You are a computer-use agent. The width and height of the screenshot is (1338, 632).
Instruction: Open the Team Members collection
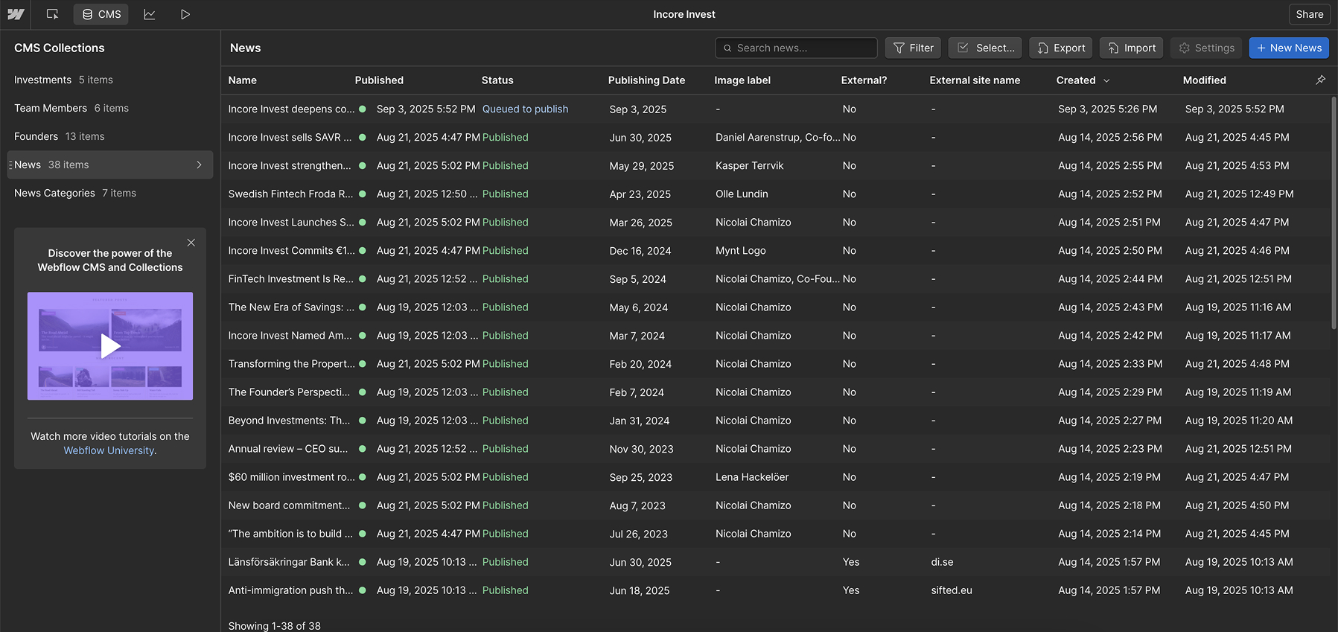(x=110, y=108)
